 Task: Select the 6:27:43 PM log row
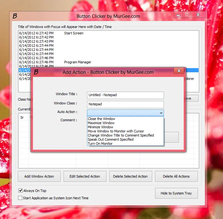coord(109,41)
